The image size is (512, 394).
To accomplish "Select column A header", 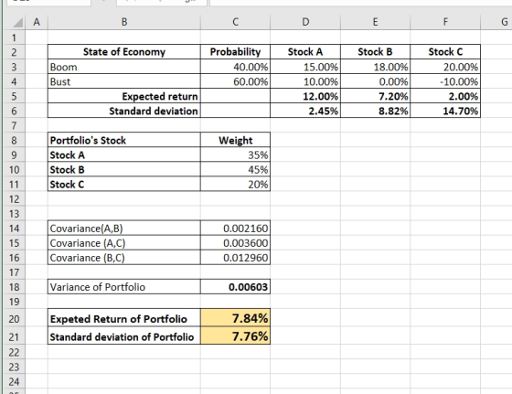I will [37, 22].
